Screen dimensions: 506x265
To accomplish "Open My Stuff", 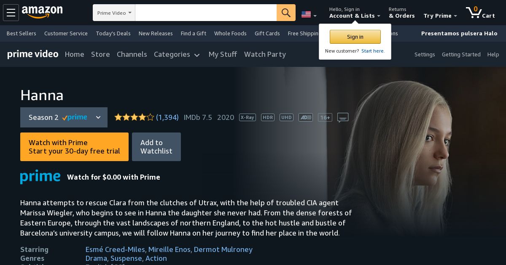I will [x=223, y=54].
